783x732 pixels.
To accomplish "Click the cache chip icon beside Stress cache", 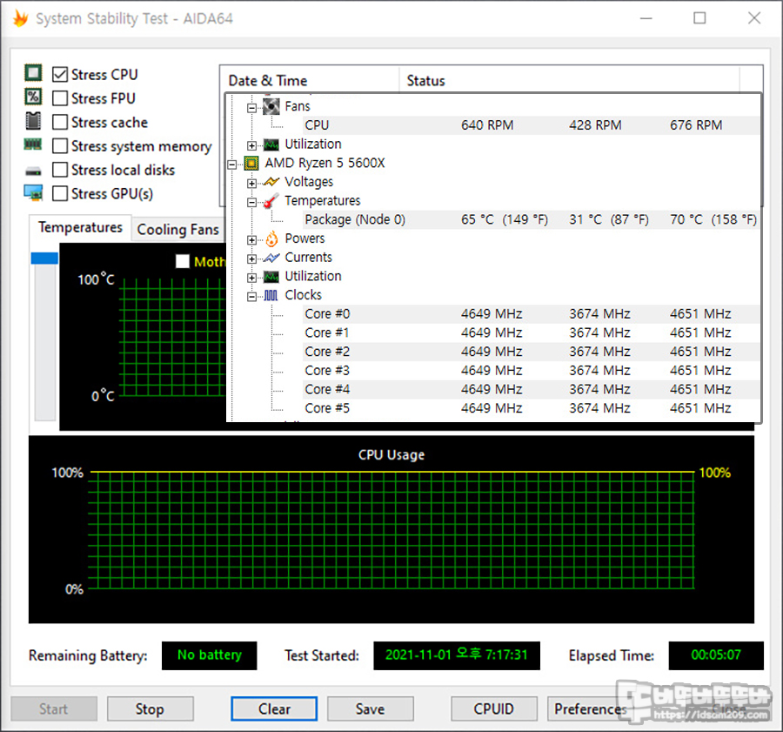I will point(33,120).
